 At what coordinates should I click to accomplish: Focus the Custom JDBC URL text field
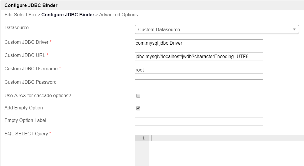tap(199, 57)
